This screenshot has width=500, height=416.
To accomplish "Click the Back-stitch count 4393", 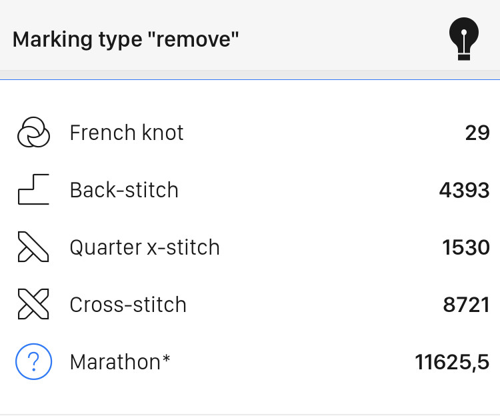I will pyautogui.click(x=464, y=190).
